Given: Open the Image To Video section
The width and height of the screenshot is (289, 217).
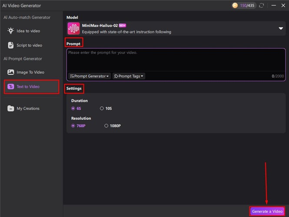Looking at the screenshot, I should point(30,72).
